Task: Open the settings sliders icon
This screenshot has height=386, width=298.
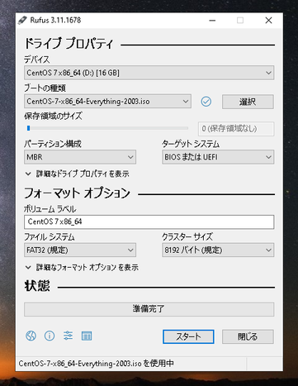Action: tap(68, 336)
